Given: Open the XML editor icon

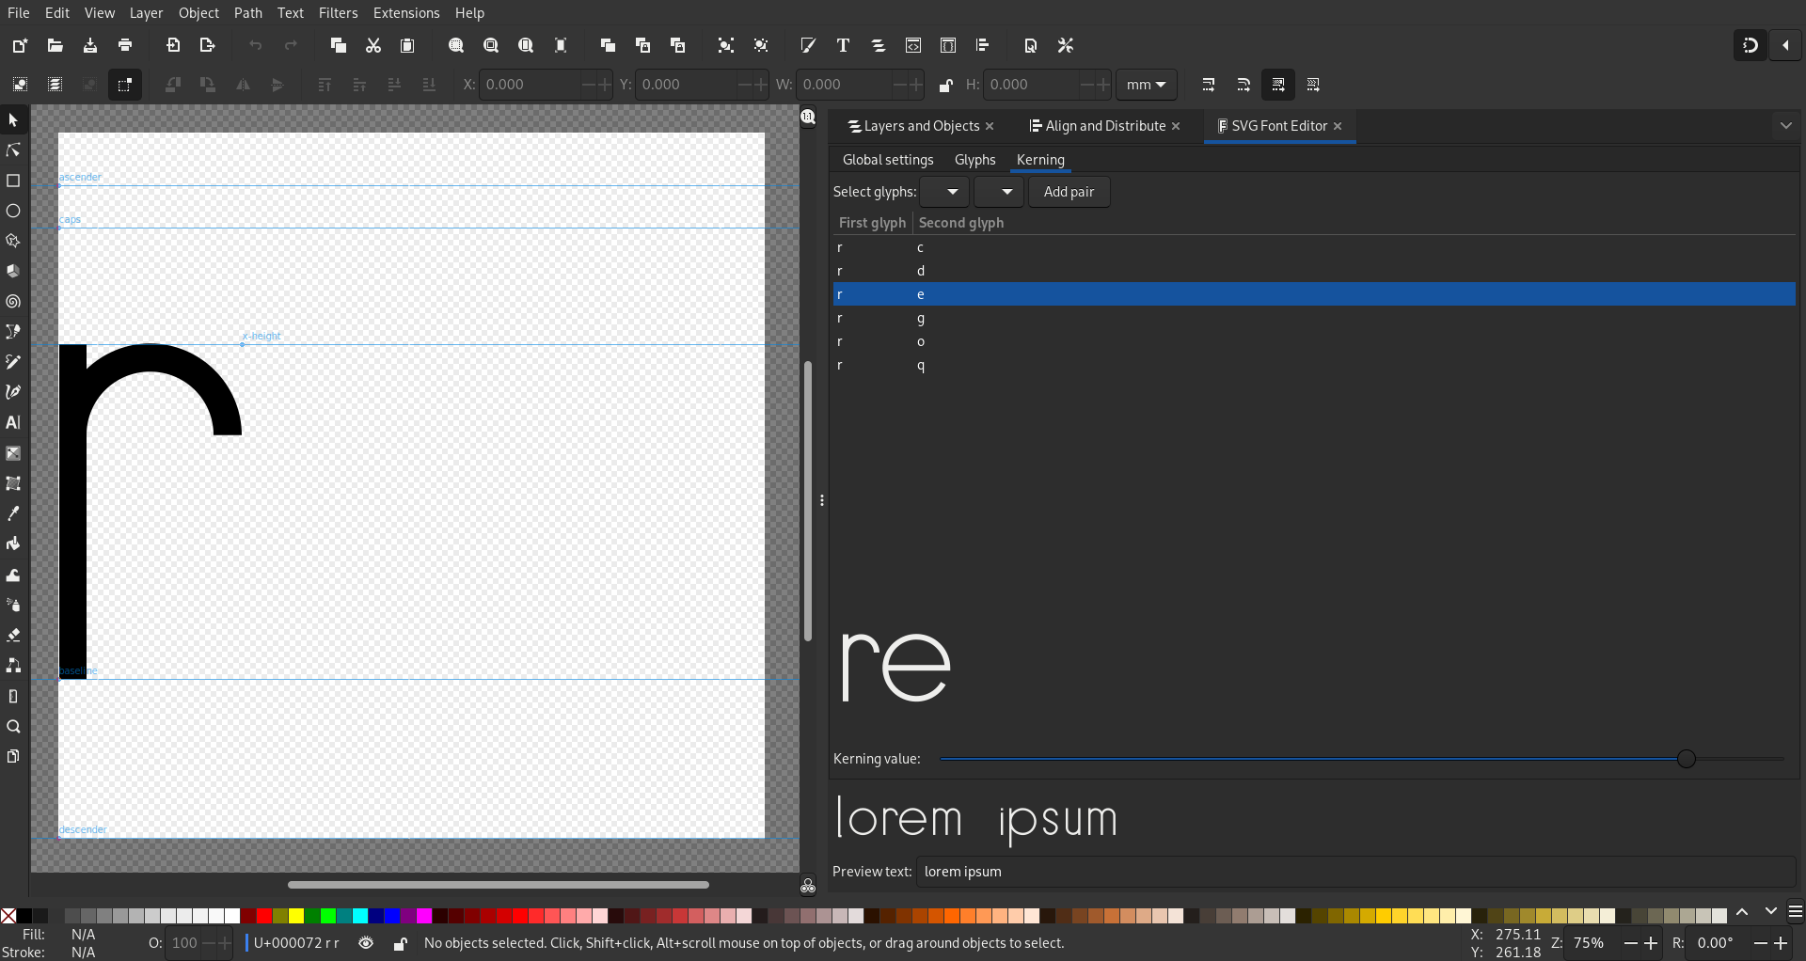Looking at the screenshot, I should (913, 45).
